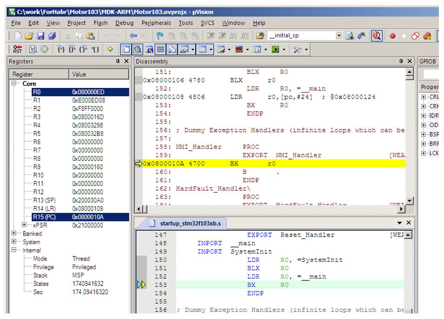444x319 pixels.
Task: Open the Peripherals menu
Action: pos(156,23)
